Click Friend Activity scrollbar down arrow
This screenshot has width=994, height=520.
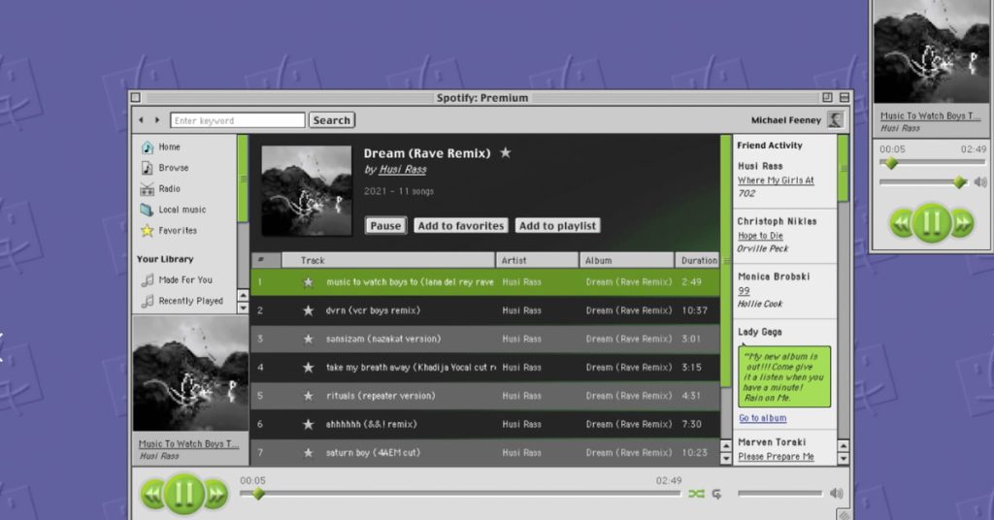point(844,459)
